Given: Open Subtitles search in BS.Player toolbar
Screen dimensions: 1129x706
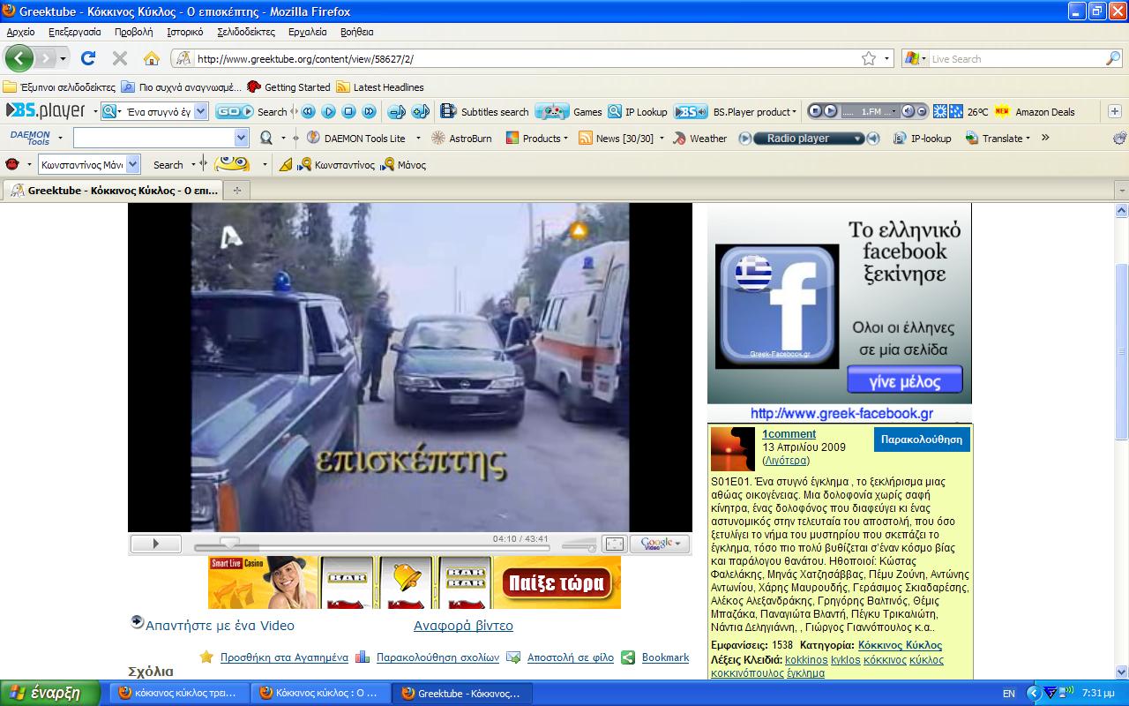Looking at the screenshot, I should click(485, 112).
